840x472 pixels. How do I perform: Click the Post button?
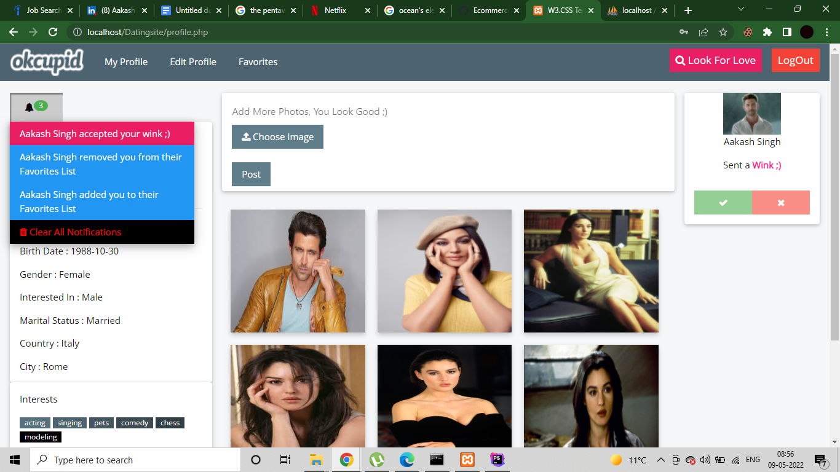pos(250,174)
